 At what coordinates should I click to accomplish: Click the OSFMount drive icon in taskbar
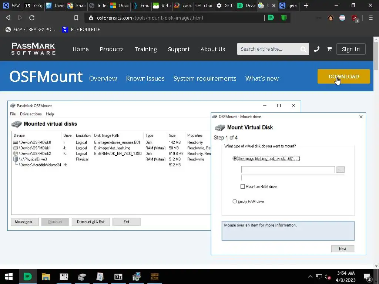pos(82,277)
